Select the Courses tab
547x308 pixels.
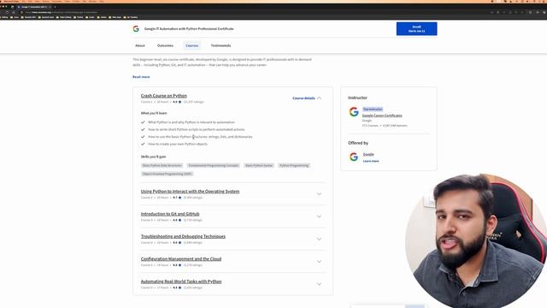(x=191, y=45)
